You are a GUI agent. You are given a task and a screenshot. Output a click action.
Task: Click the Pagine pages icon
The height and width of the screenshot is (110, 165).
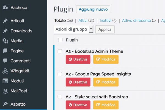[x=5, y=51]
